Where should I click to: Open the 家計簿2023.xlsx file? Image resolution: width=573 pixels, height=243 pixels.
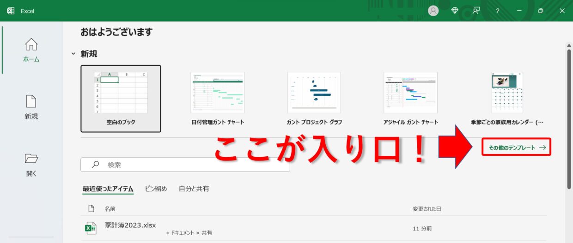coord(130,225)
